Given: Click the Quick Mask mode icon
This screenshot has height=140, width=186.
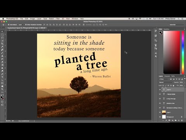Looking at the screenshot, I should (2, 102).
